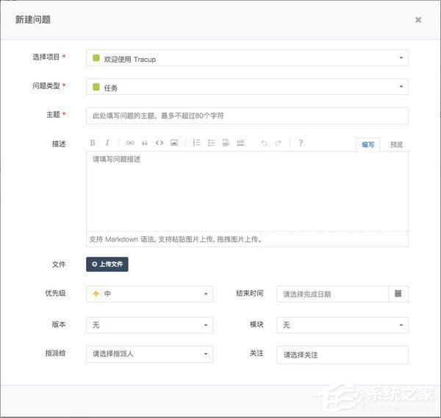441x418 pixels.
Task: Insert a bulleted list
Action: 211,143
